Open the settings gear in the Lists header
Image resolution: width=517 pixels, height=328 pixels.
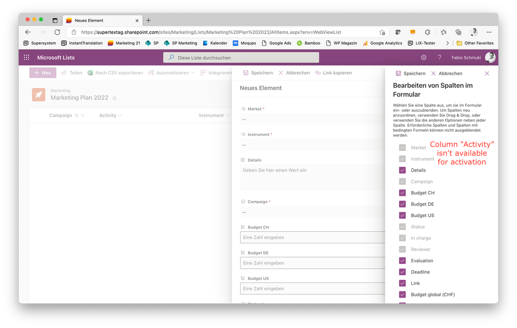(x=424, y=57)
